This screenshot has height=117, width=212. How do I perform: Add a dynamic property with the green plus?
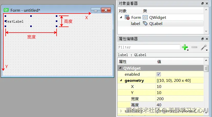point(185,47)
